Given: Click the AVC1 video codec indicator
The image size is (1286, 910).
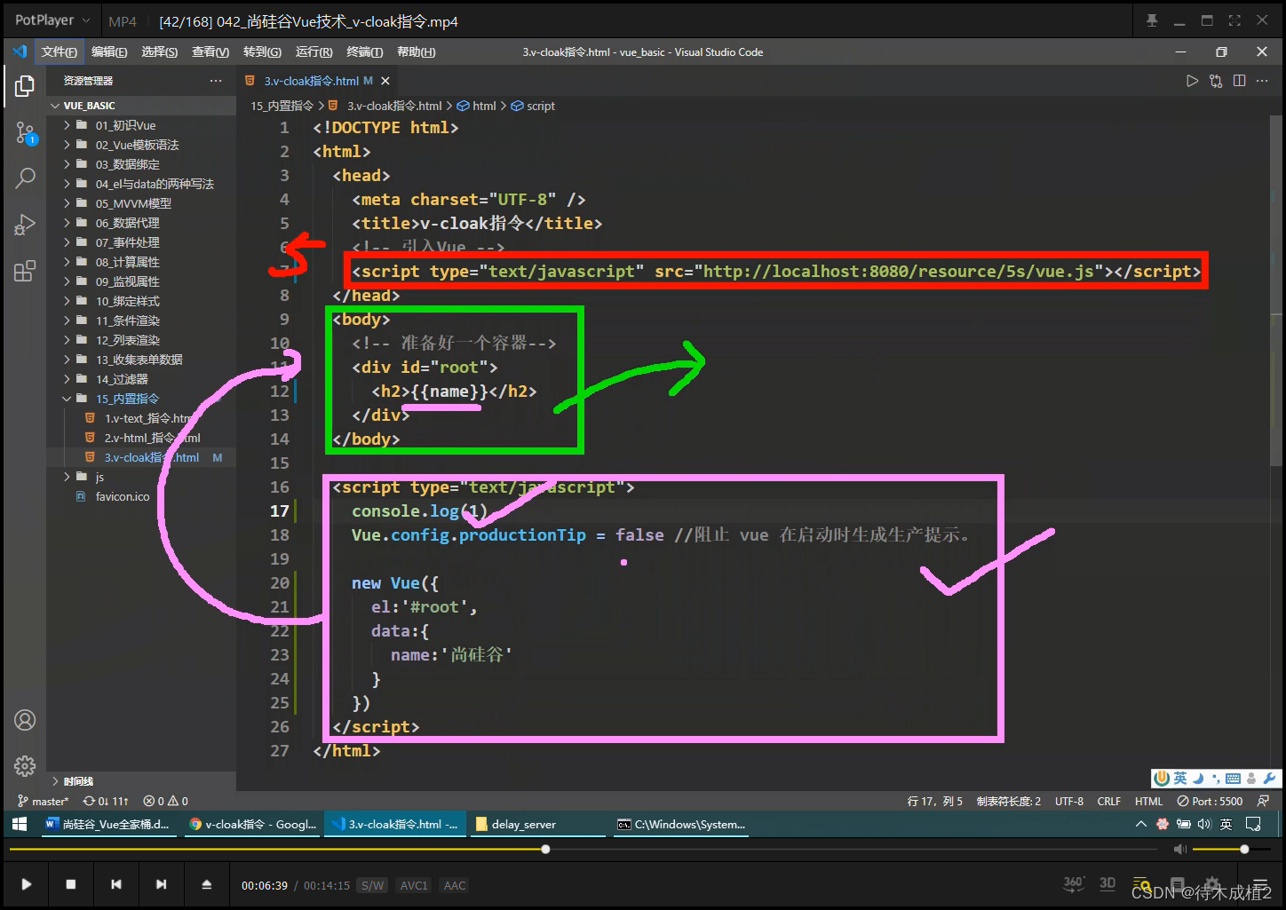Looking at the screenshot, I should 414,885.
